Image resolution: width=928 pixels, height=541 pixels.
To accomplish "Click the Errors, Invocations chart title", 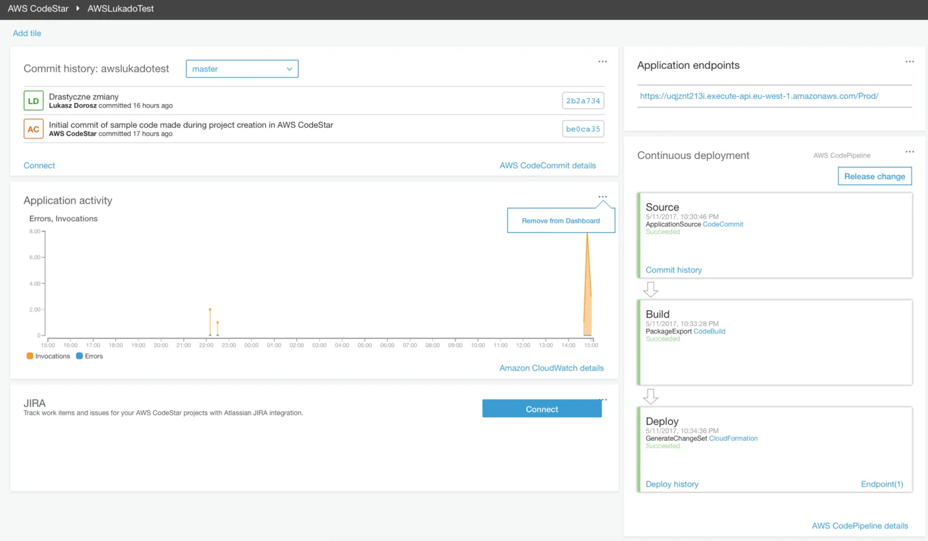I will pos(64,218).
